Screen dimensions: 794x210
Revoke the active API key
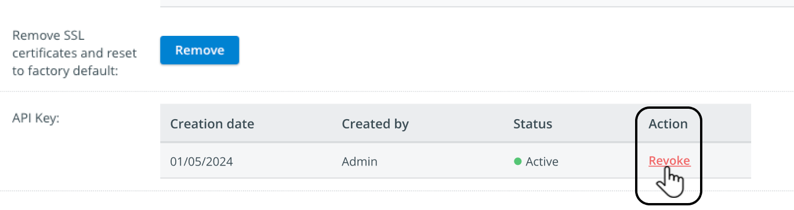point(669,161)
